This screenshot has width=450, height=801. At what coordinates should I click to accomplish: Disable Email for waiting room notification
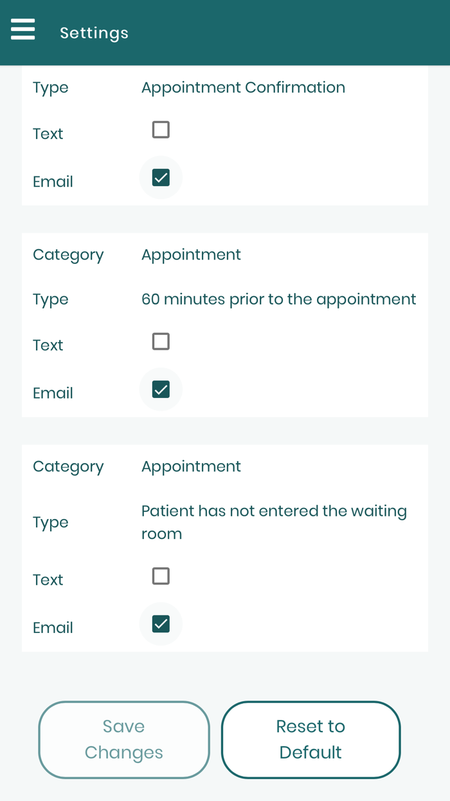[x=160, y=623]
